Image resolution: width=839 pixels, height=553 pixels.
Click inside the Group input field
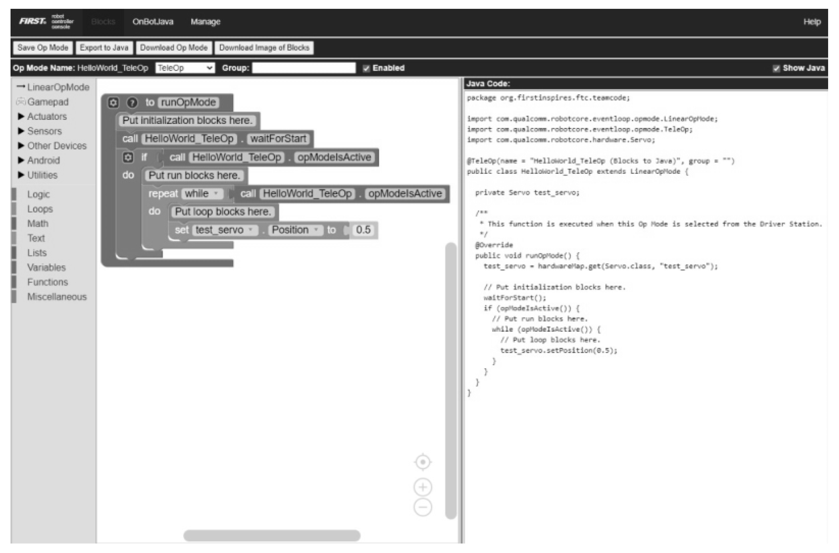(x=304, y=68)
